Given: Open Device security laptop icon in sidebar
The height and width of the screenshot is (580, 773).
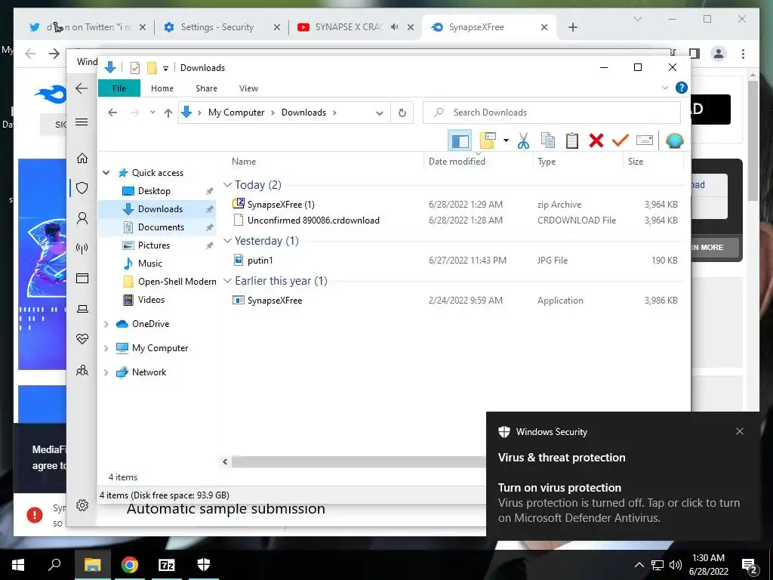Looking at the screenshot, I should click(x=82, y=309).
